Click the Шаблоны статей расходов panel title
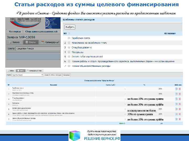Viewport: 189px width, 141px height. coord(78,20)
